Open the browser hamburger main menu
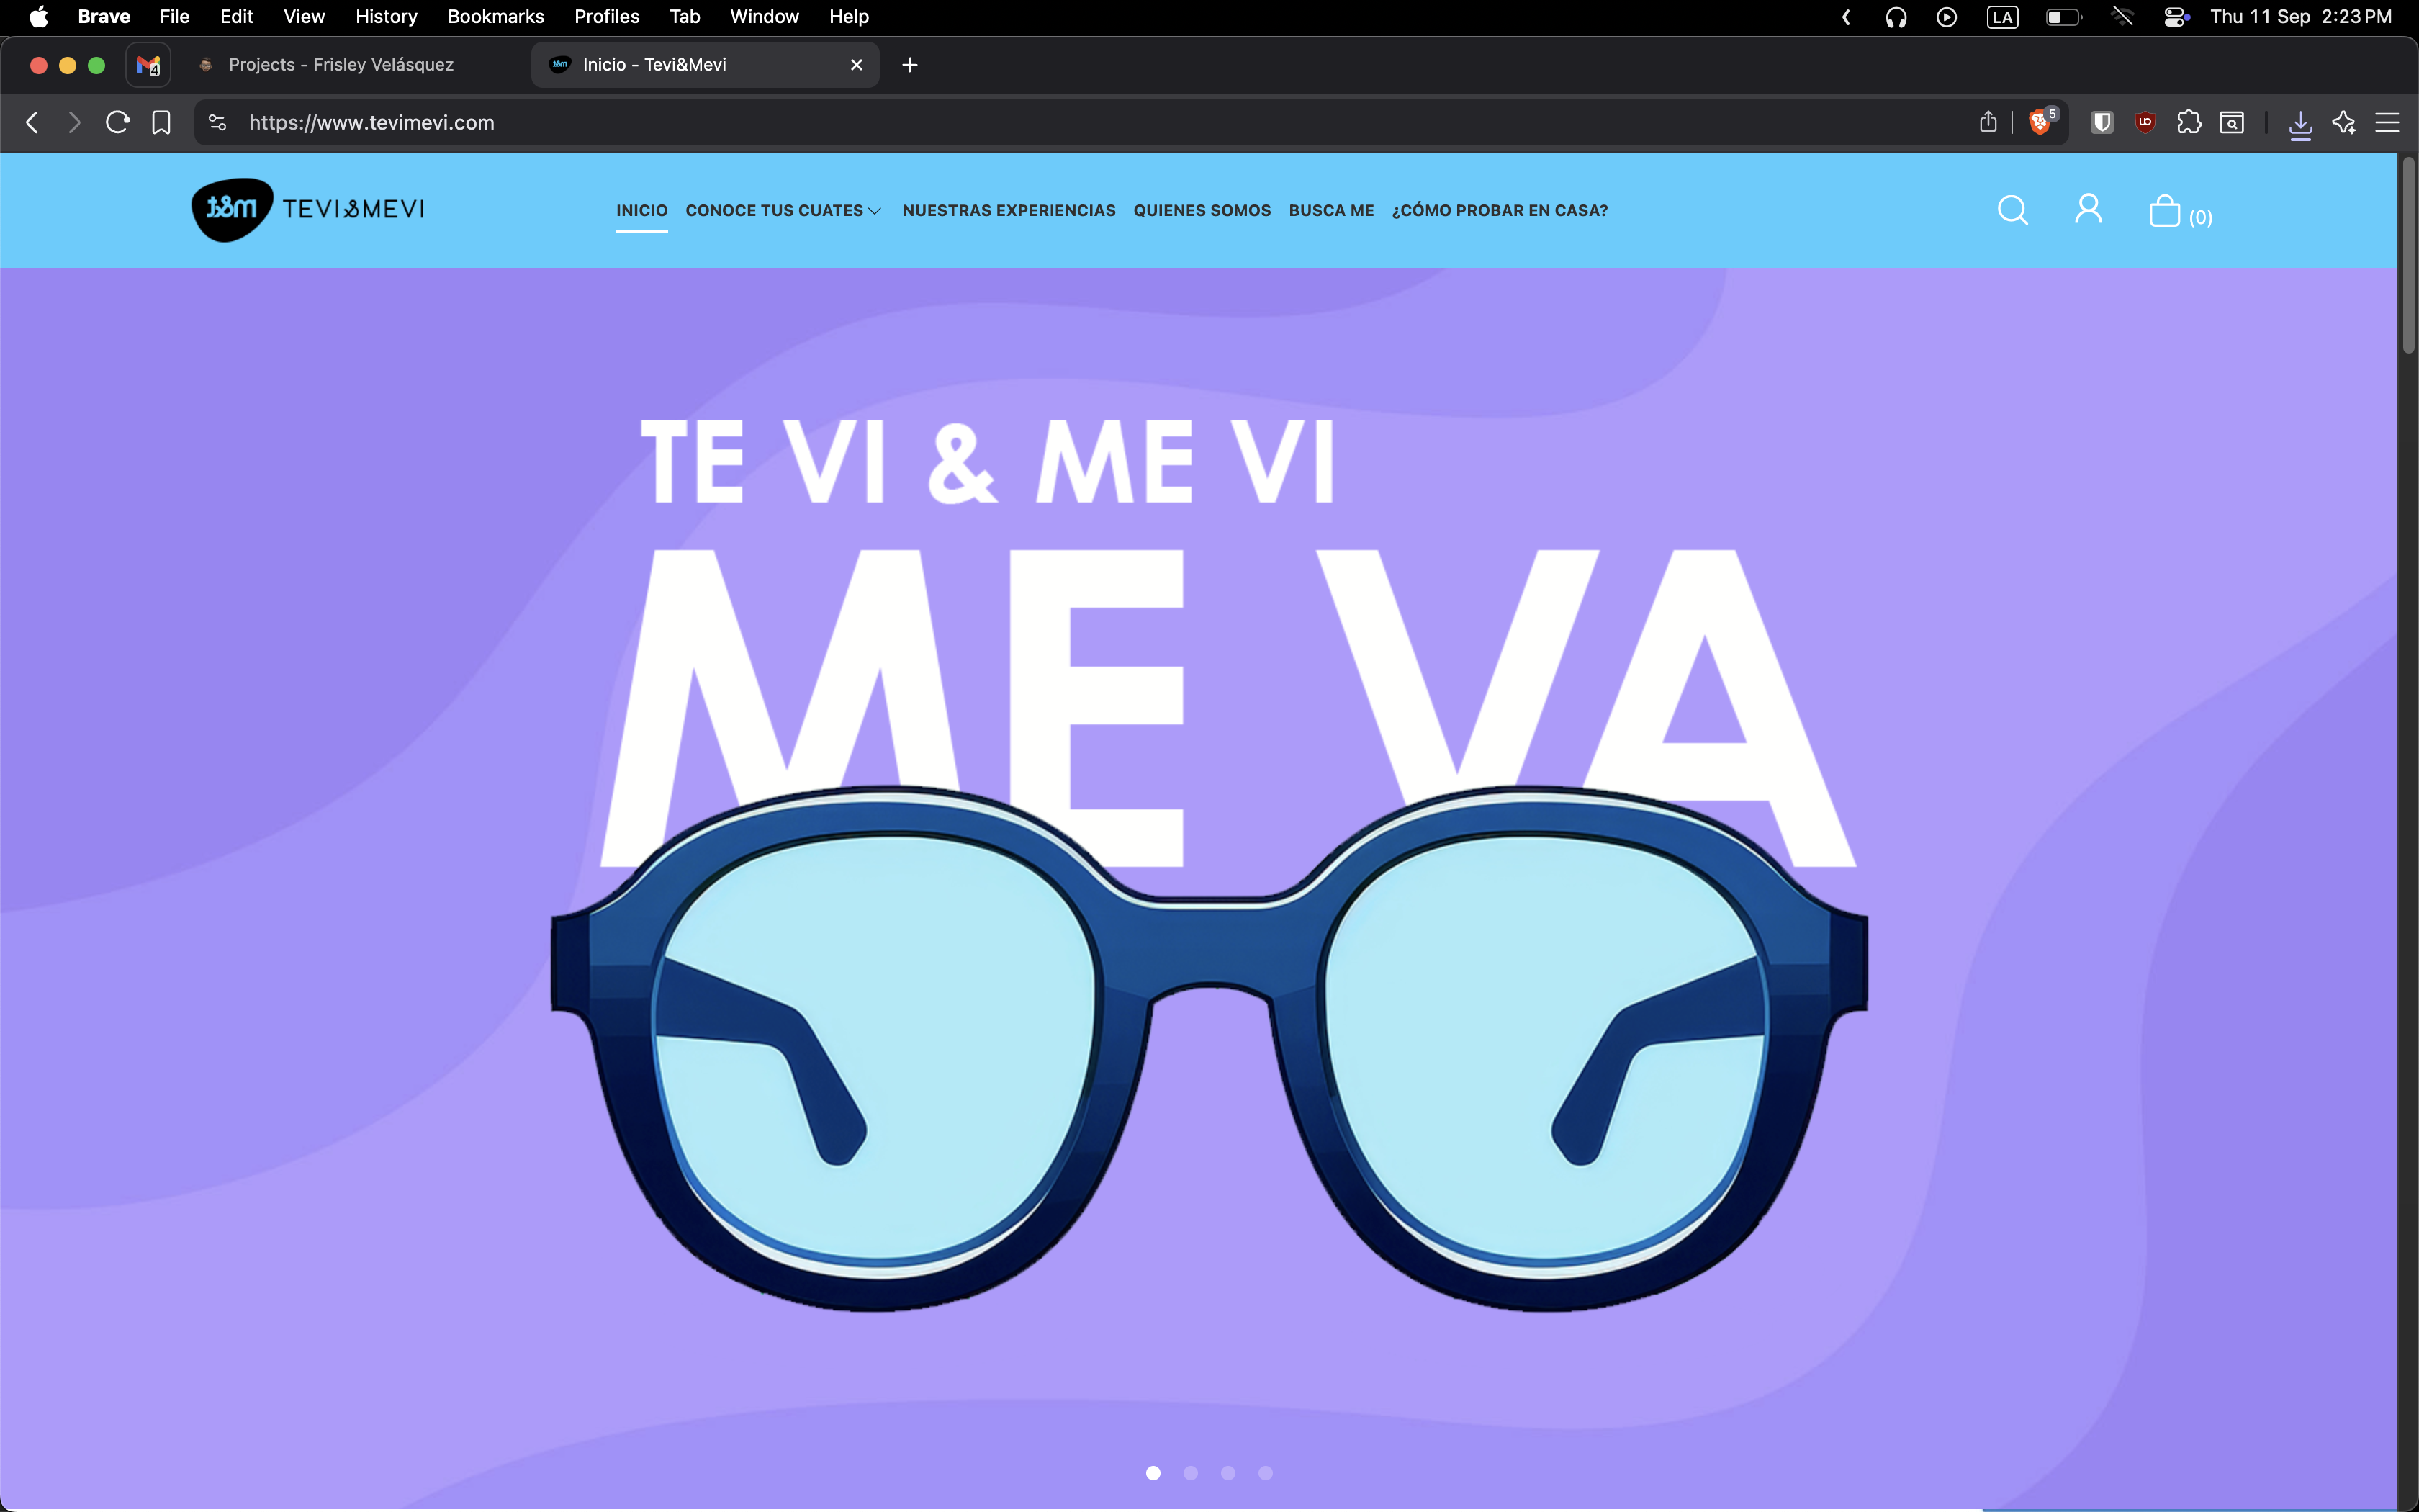Screen dimensions: 2419x1512 [2387, 122]
